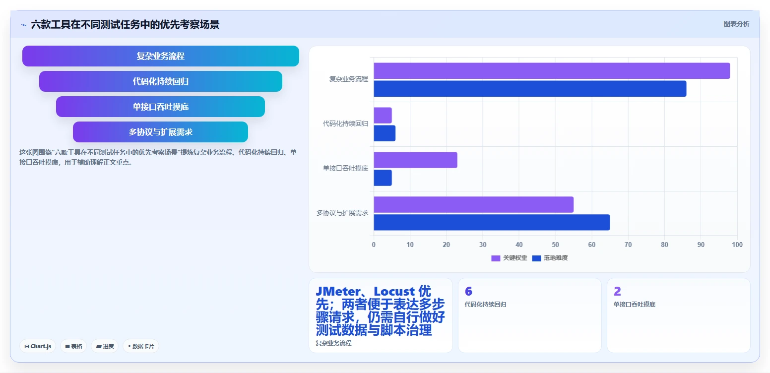Click the 图表分析 label in header
This screenshot has height=373, width=770.
(737, 24)
